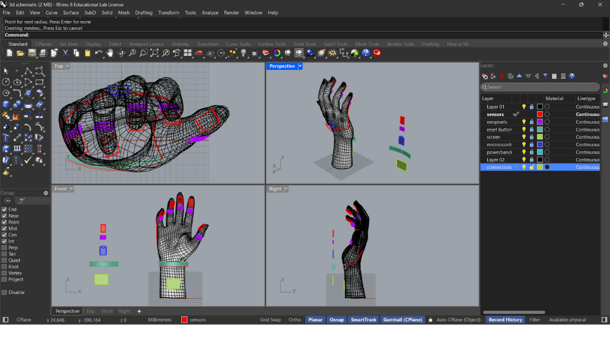Toggle the End osnap checkbox
This screenshot has height=343, width=610.
[x=4, y=210]
